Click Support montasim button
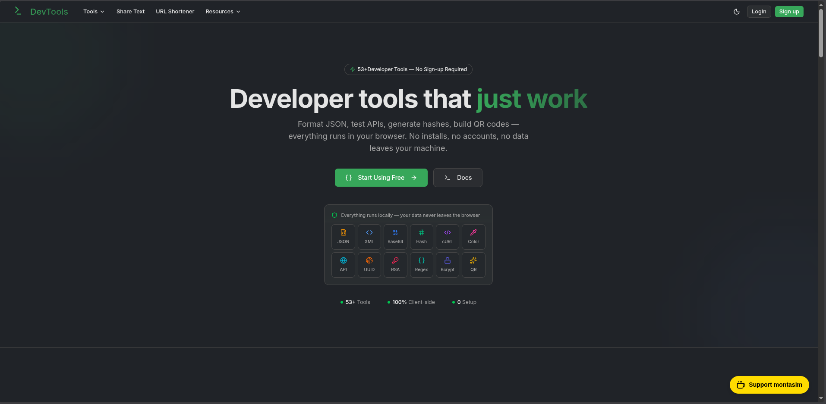The image size is (826, 404). tap(769, 385)
